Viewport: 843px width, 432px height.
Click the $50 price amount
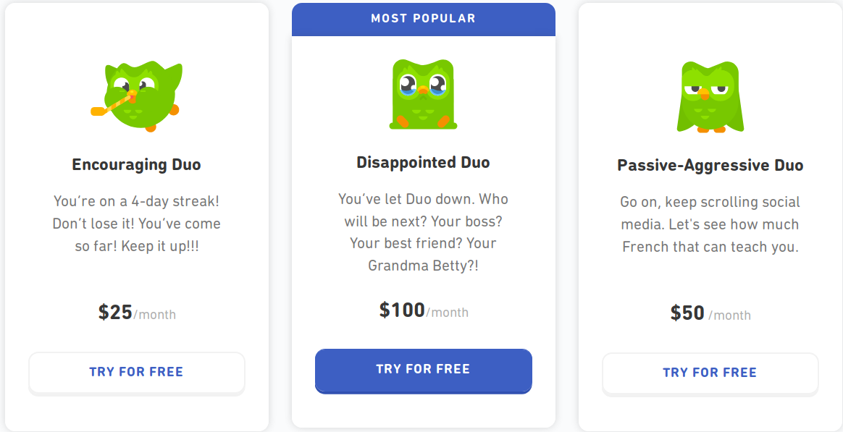point(687,313)
